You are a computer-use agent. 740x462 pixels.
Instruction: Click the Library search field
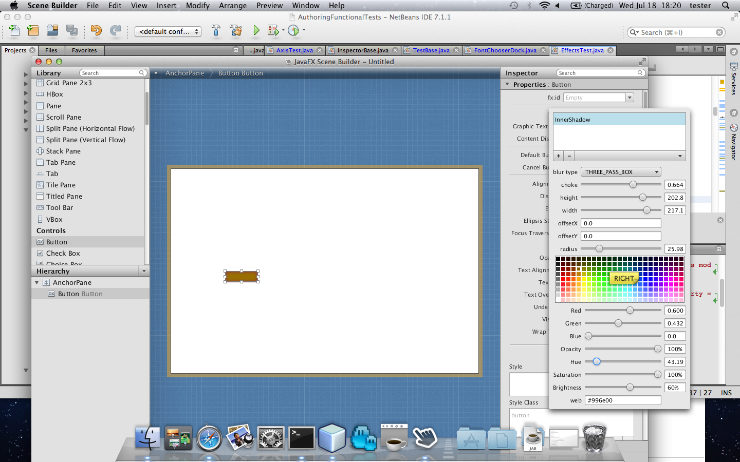point(113,73)
